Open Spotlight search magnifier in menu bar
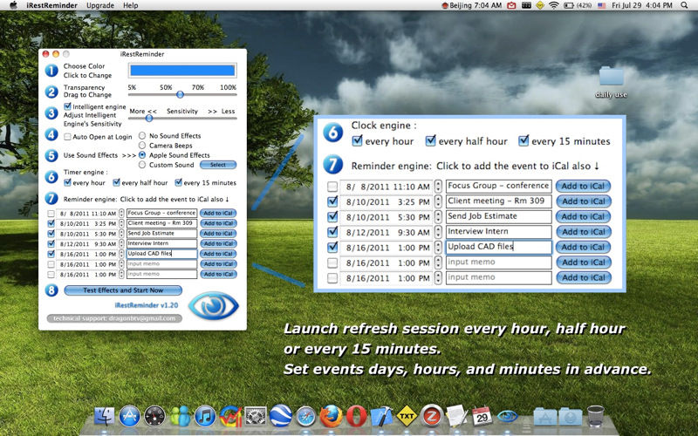The width and height of the screenshot is (698, 436). point(684,5)
